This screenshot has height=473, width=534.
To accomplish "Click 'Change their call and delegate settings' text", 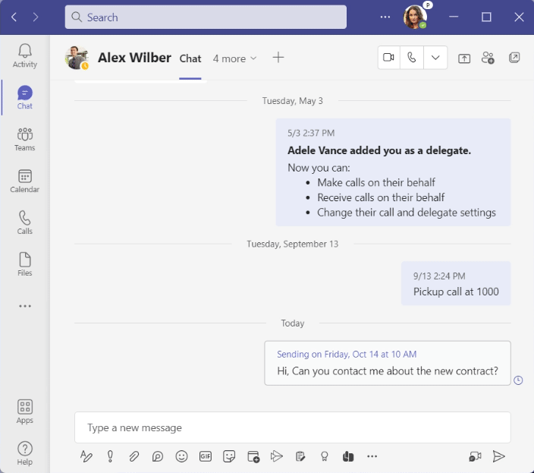I will [407, 213].
